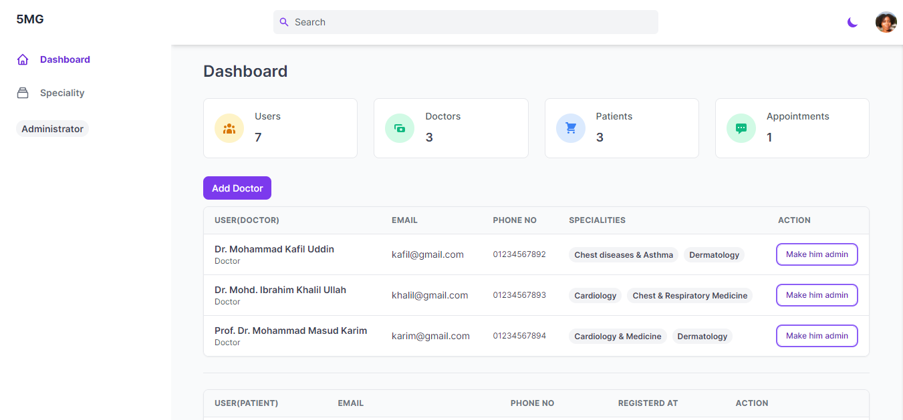Screen dimensions: 903x420
Task: Make Dr. Mohammad Kafil Uddin an admin
Action: [817, 254]
